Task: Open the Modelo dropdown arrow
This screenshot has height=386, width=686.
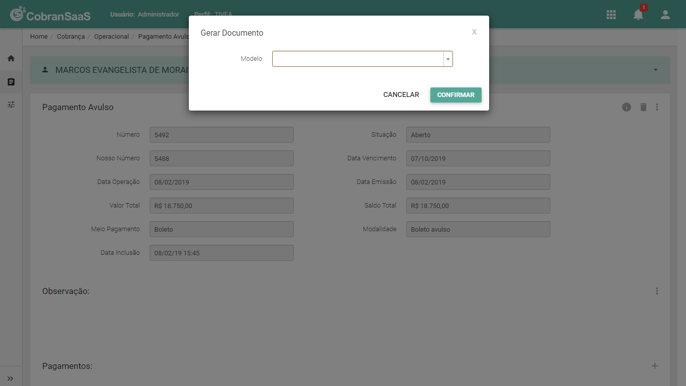Action: [x=448, y=59]
